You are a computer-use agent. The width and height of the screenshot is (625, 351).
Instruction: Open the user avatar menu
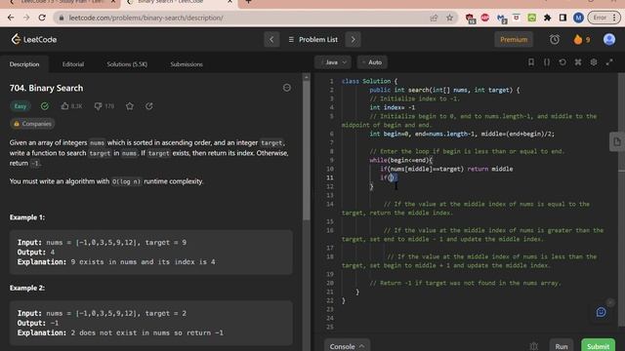(x=609, y=39)
